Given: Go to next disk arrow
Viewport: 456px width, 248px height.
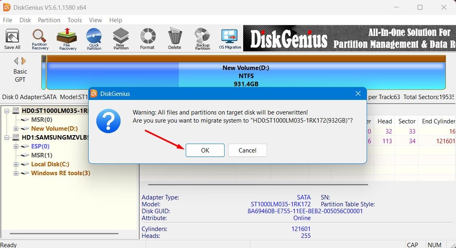Looking at the screenshot, I should coord(23,61).
